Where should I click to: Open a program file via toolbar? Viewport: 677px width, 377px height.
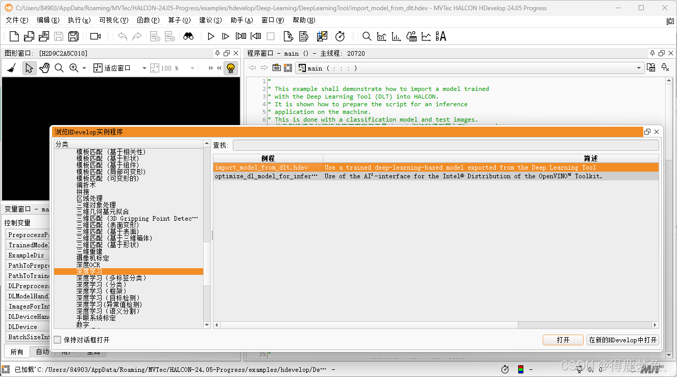coord(29,36)
